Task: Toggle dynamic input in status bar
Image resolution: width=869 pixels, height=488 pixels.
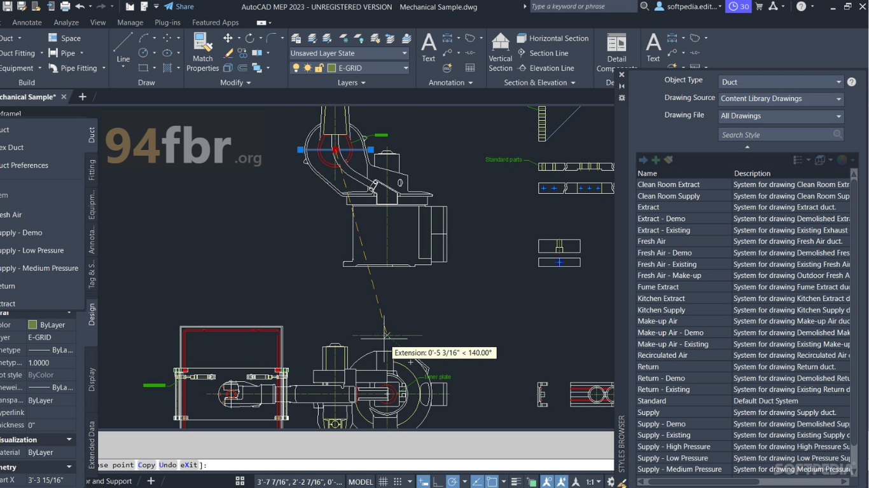Action: tap(423, 482)
